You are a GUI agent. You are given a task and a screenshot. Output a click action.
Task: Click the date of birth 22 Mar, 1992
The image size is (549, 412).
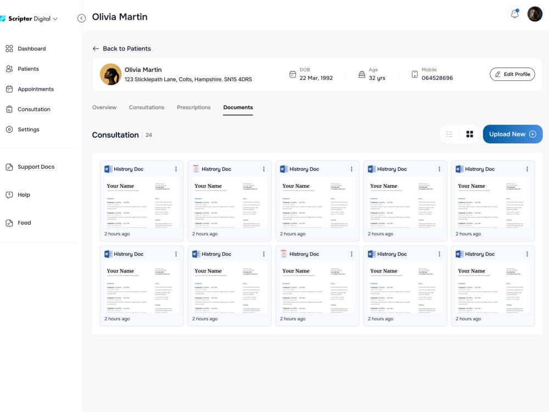pyautogui.click(x=316, y=78)
